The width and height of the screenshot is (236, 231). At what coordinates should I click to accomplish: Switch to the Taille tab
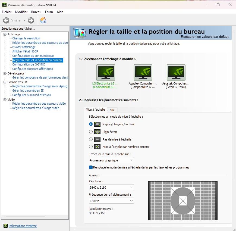coord(112,110)
